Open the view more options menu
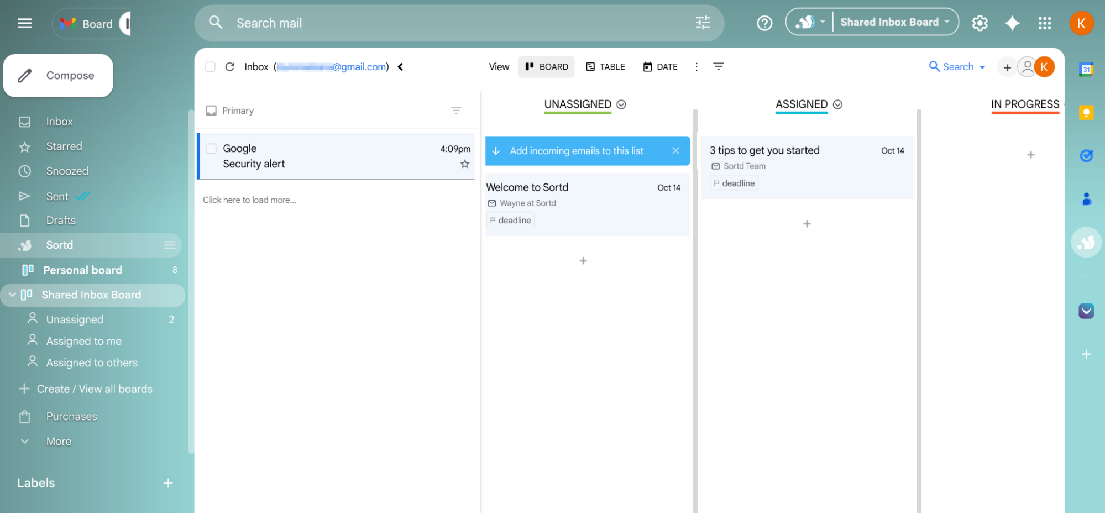Viewport: 1105px width, 514px height. pos(696,67)
